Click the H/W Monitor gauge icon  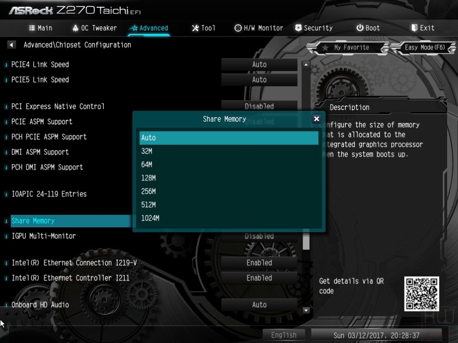[238, 28]
